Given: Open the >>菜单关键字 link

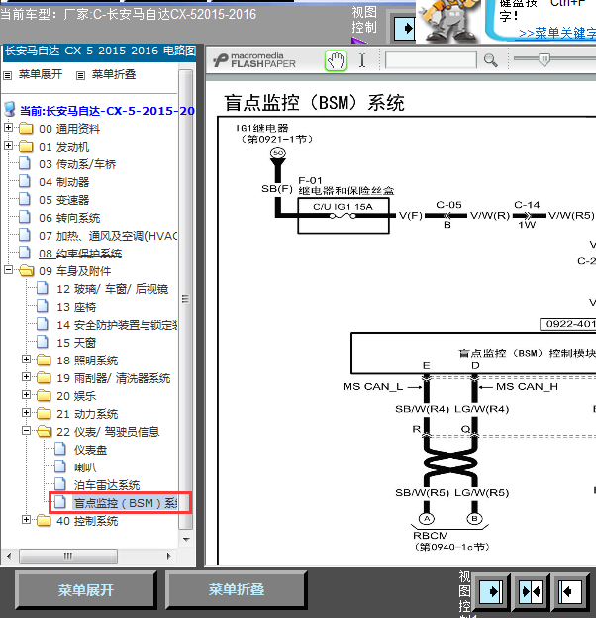Looking at the screenshot, I should coord(557,33).
